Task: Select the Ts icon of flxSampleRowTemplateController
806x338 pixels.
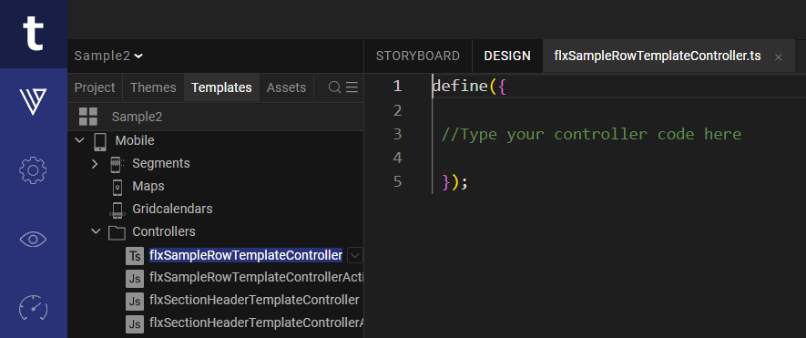Action: coord(135,255)
